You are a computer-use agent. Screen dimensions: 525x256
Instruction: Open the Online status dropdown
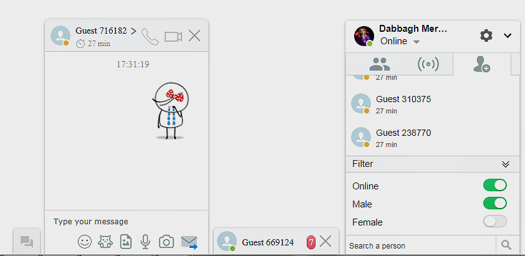[x=400, y=41]
